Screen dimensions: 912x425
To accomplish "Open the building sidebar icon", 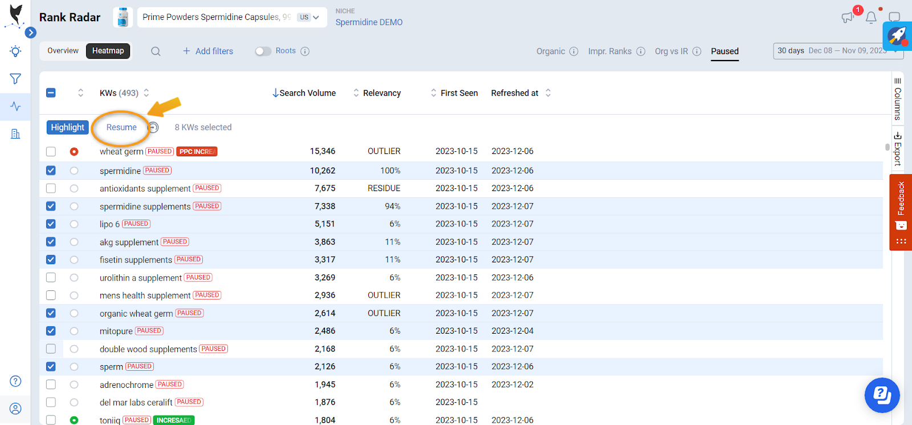I will pyautogui.click(x=15, y=134).
